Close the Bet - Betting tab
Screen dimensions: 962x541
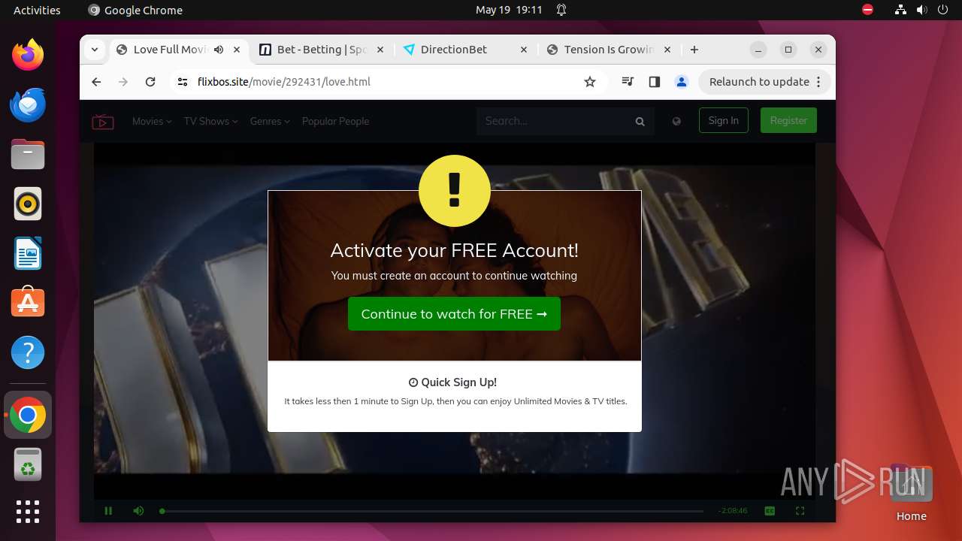click(x=380, y=50)
